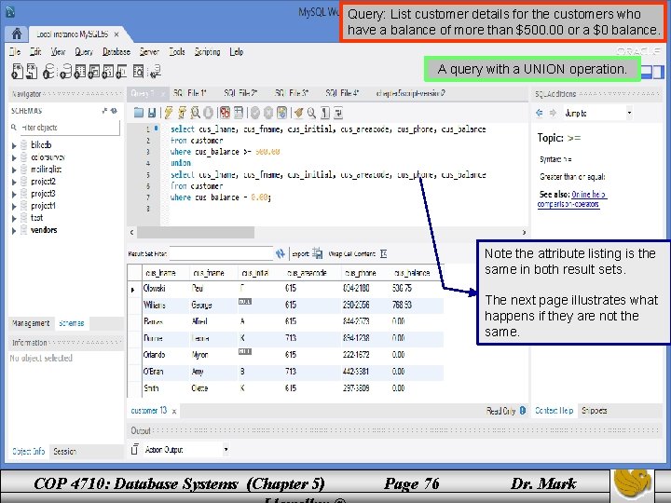Toggle invisible characters pilcrow icon
The height and width of the screenshot is (503, 671).
pos(325,113)
